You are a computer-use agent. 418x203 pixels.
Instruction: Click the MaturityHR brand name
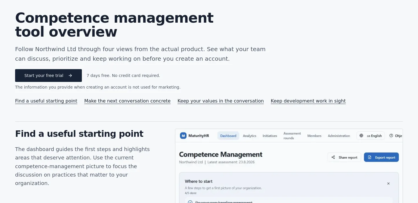pos(199,136)
